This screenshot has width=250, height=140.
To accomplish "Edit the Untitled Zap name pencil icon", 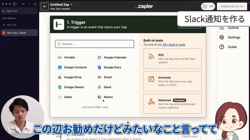I will tap(71, 4).
